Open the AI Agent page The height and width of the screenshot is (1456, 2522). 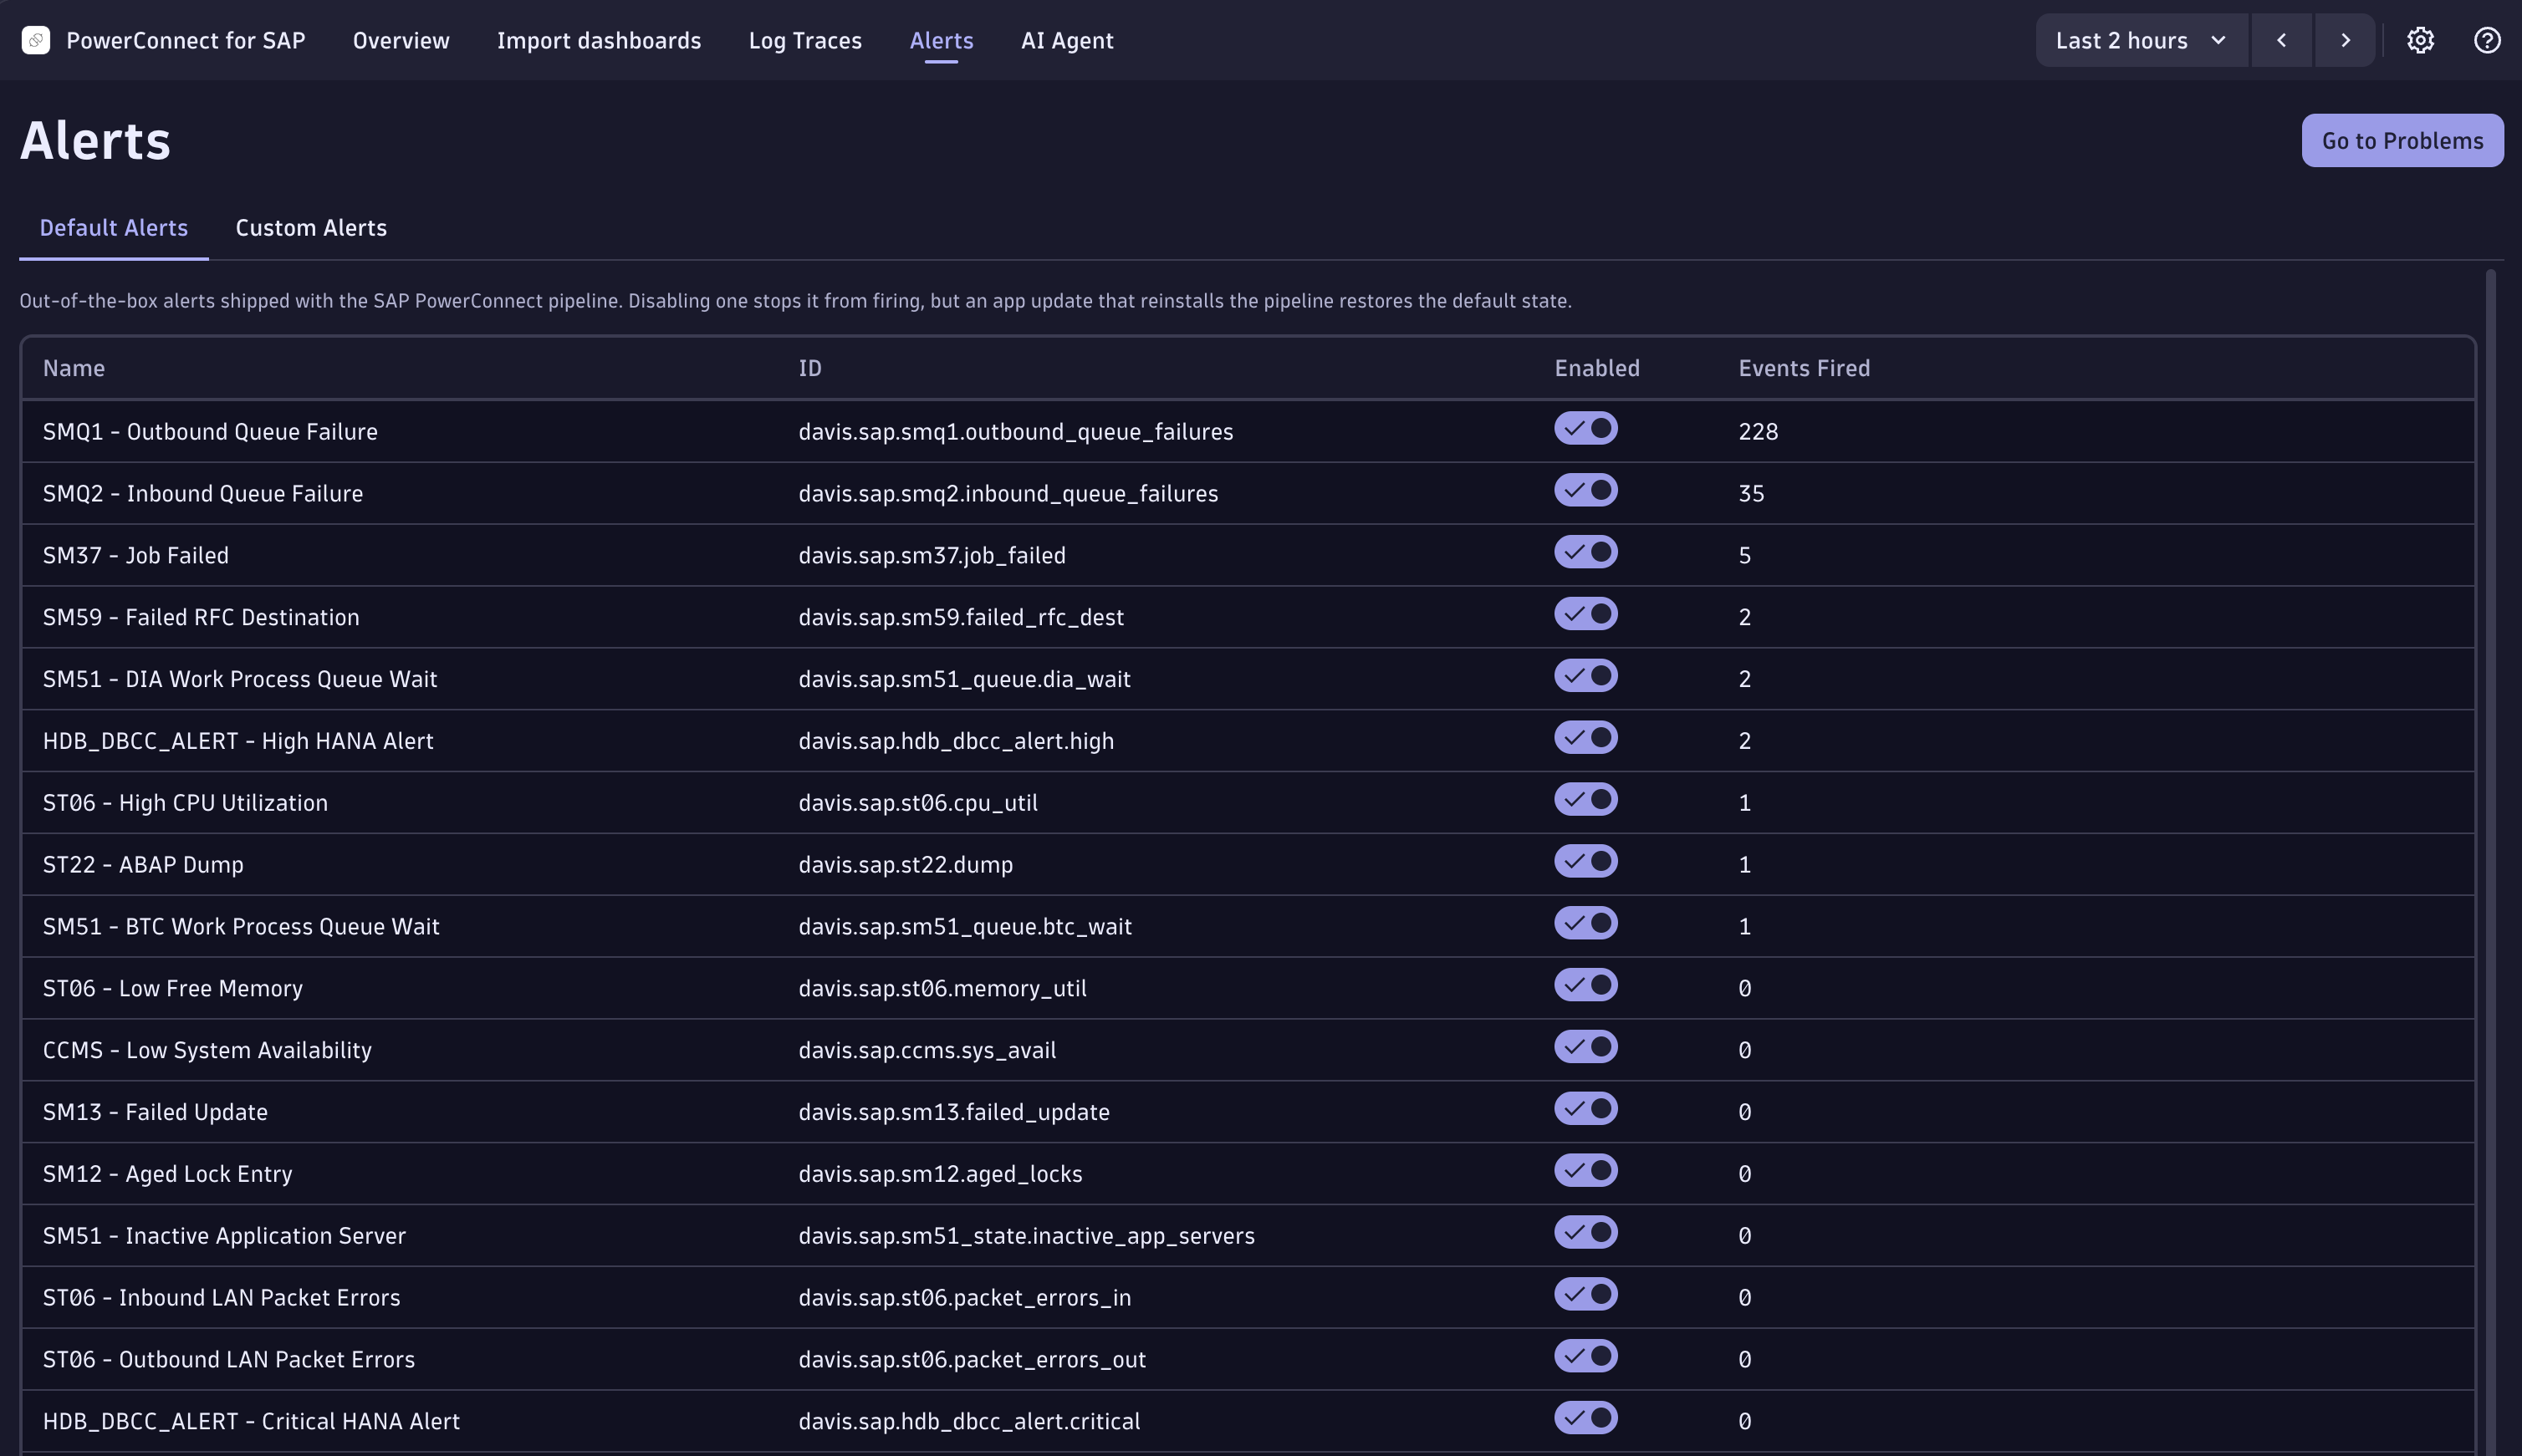[x=1068, y=40]
